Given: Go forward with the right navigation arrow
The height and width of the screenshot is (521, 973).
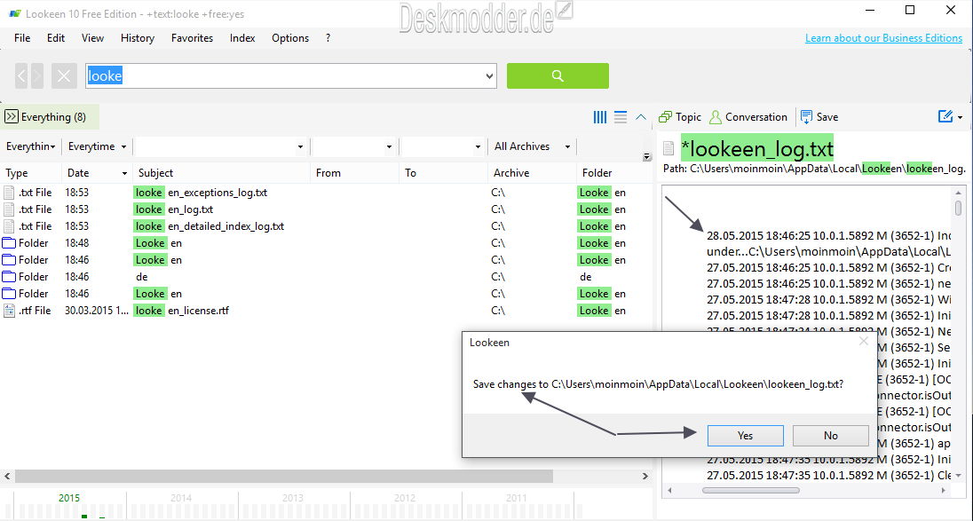Looking at the screenshot, I should tap(36, 75).
